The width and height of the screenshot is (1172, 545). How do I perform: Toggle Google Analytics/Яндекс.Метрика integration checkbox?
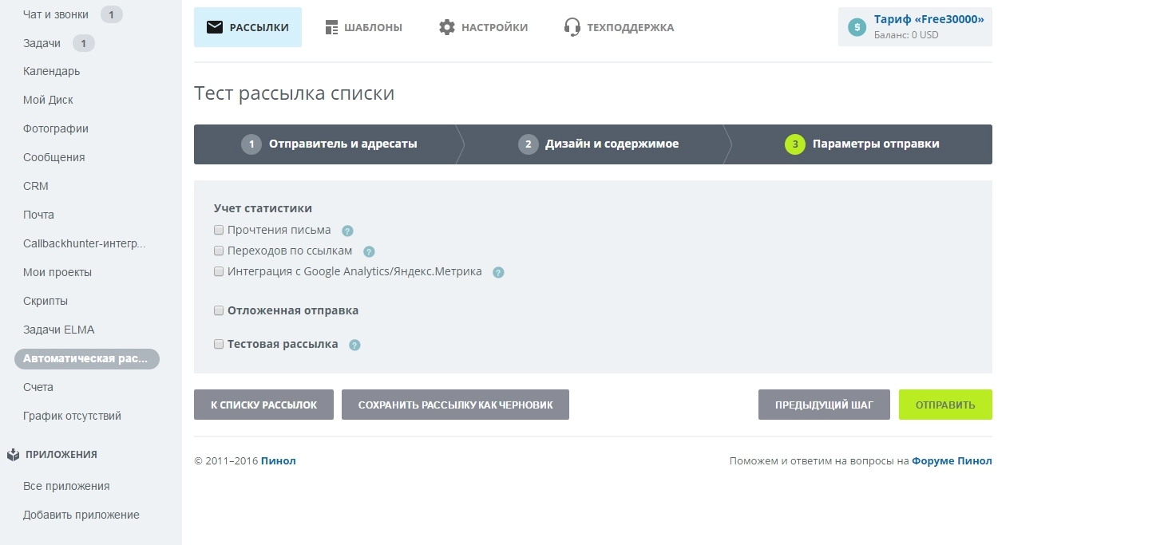click(219, 271)
